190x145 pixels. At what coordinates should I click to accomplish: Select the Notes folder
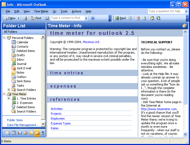point(20,72)
